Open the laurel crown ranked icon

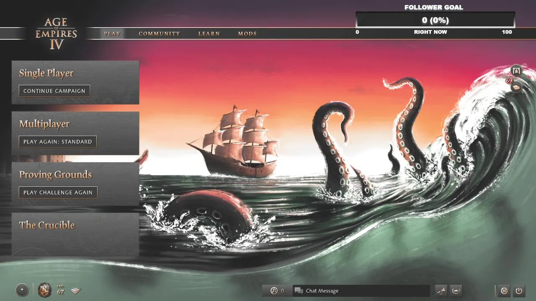[456, 291]
